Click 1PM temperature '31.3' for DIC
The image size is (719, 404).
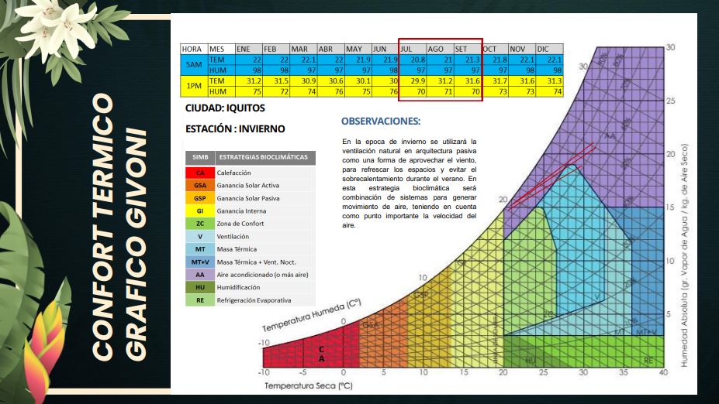549,81
